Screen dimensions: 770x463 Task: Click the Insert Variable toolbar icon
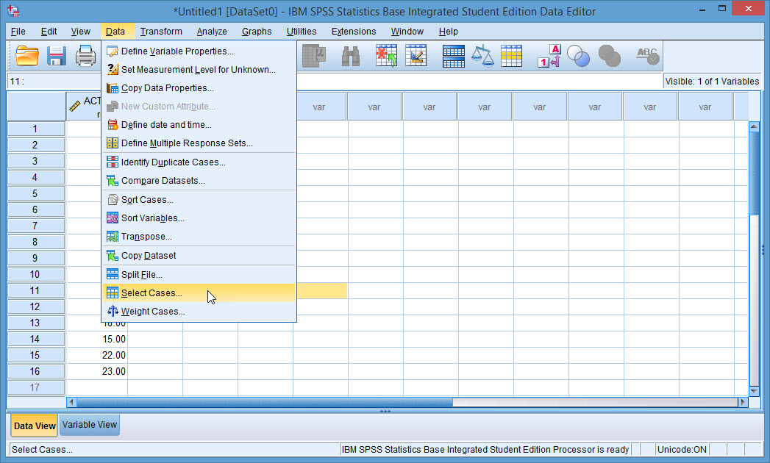coord(416,56)
